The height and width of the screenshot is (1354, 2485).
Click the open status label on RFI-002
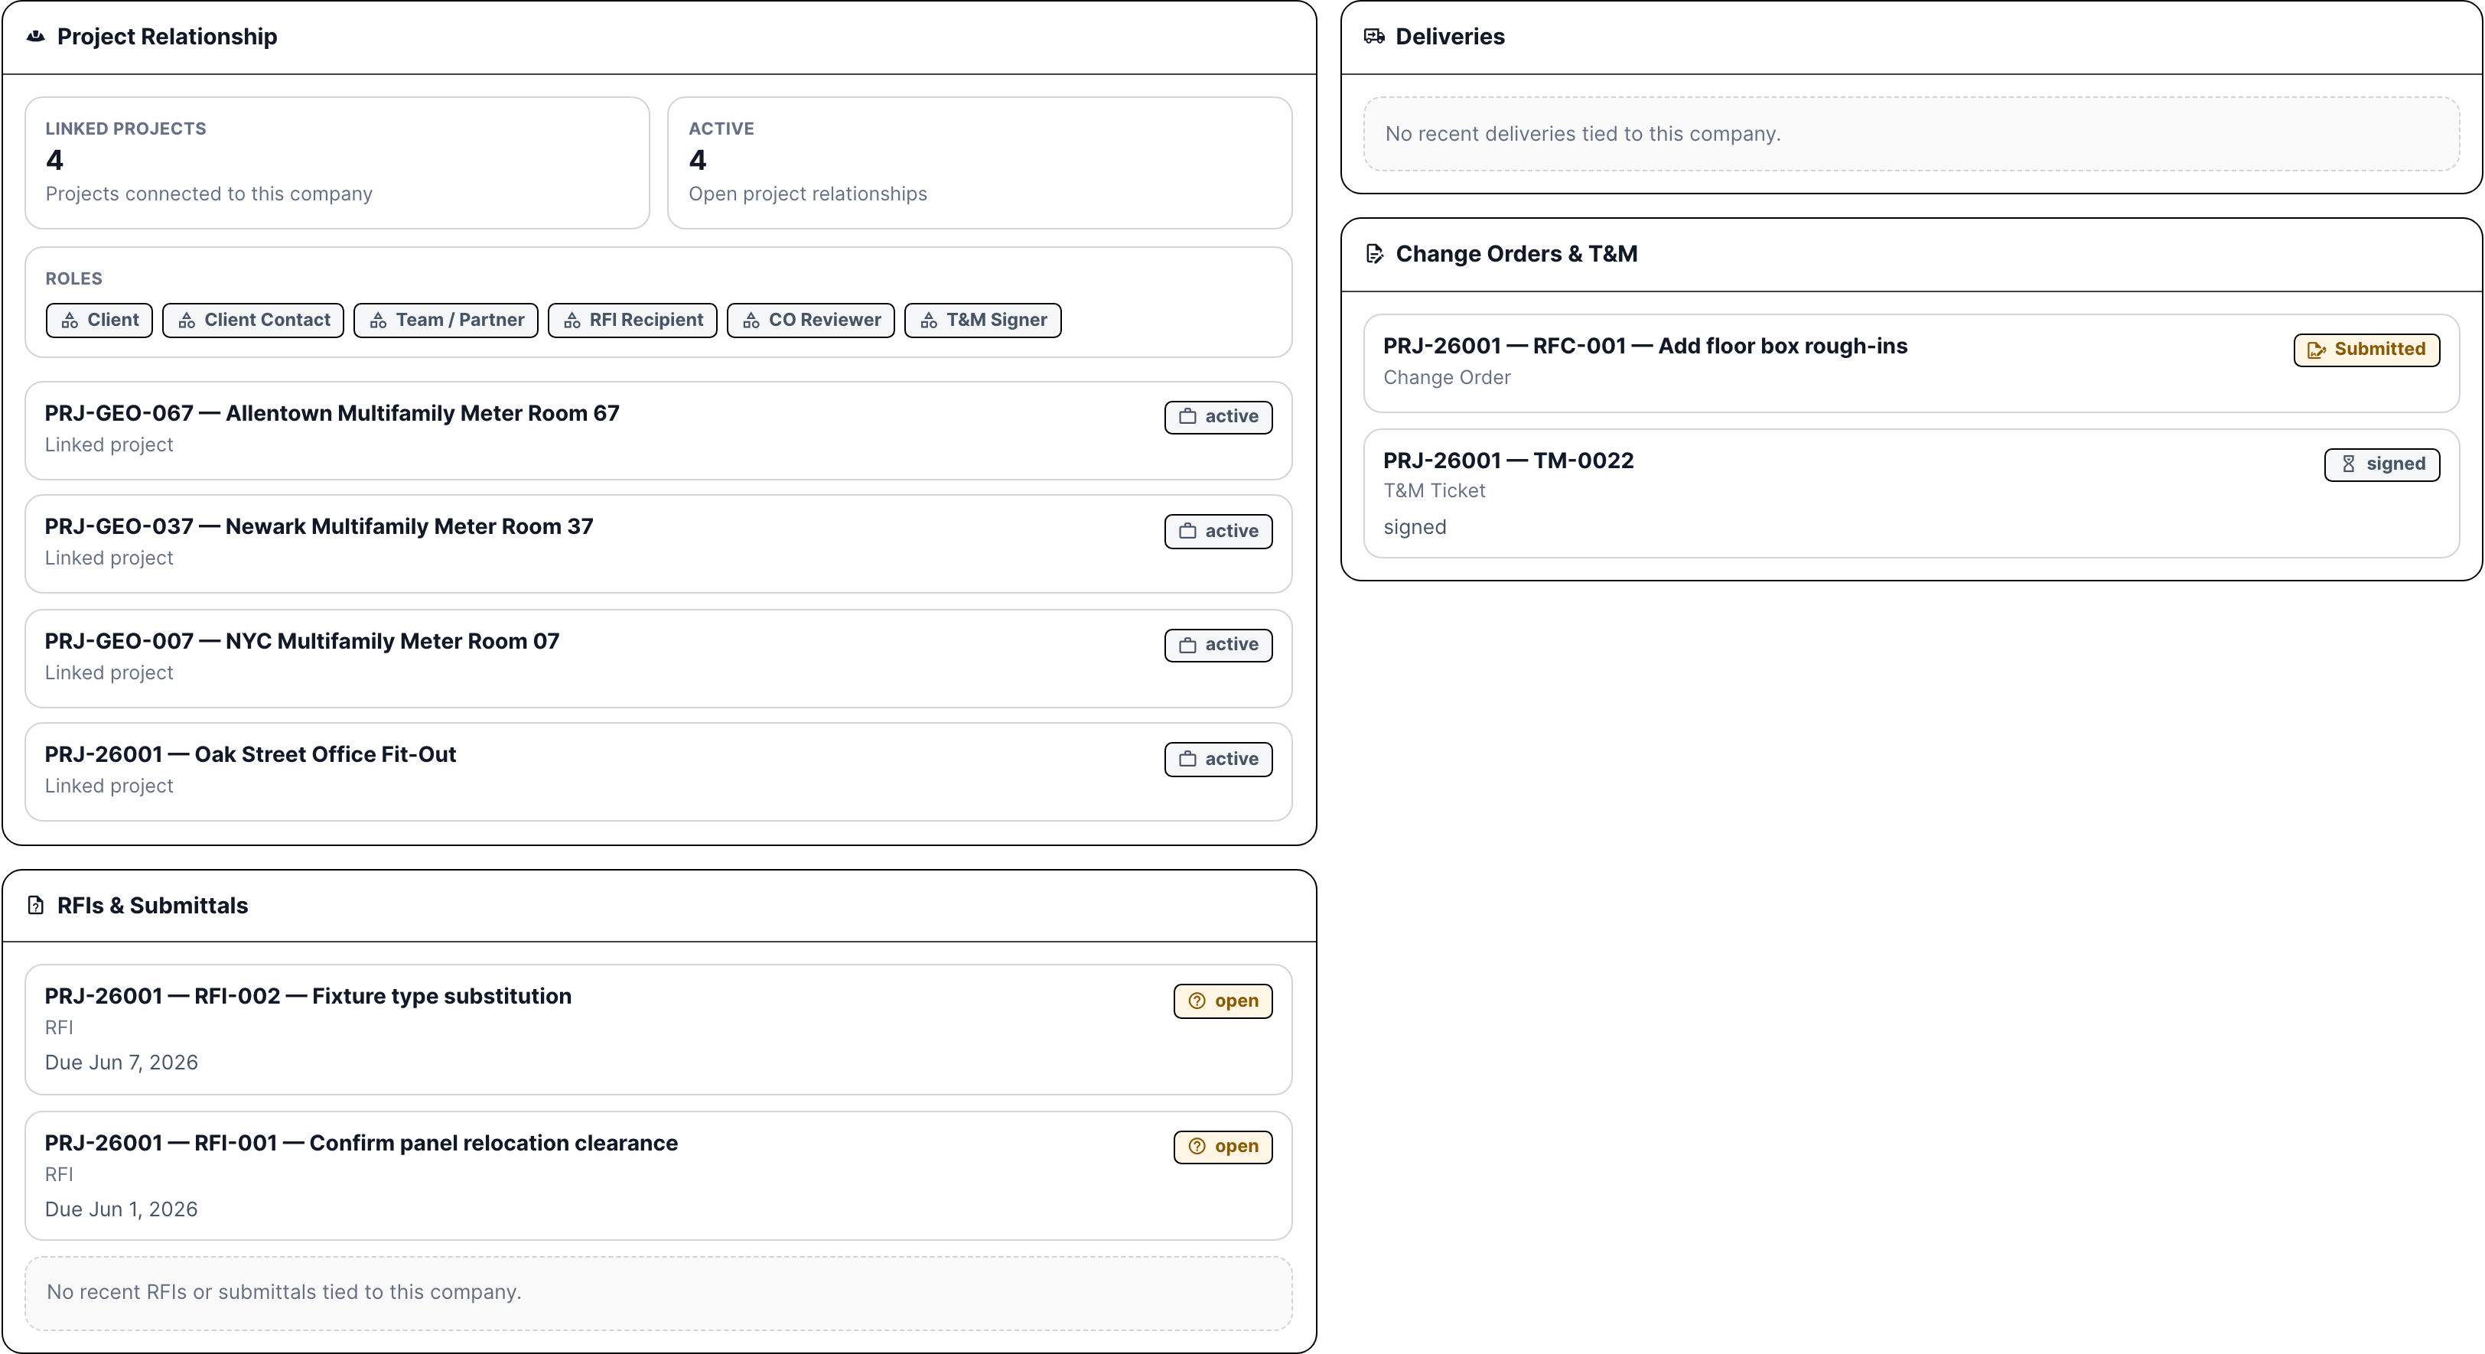(1236, 1001)
